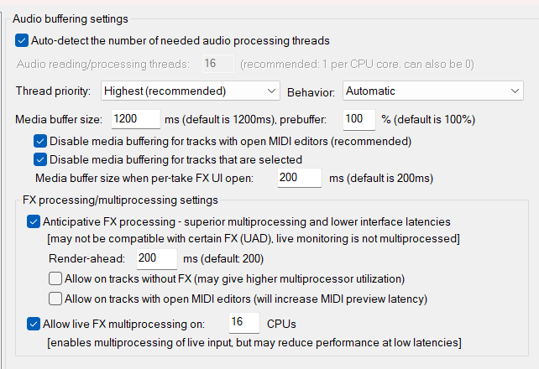This screenshot has height=369, width=539.
Task: Enable Allow on tracks with open MIDI editors
Action: 55,299
